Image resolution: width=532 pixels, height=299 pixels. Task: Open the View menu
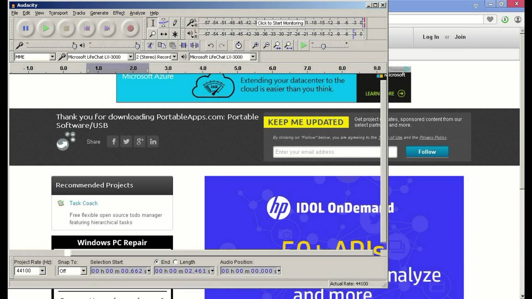(39, 13)
